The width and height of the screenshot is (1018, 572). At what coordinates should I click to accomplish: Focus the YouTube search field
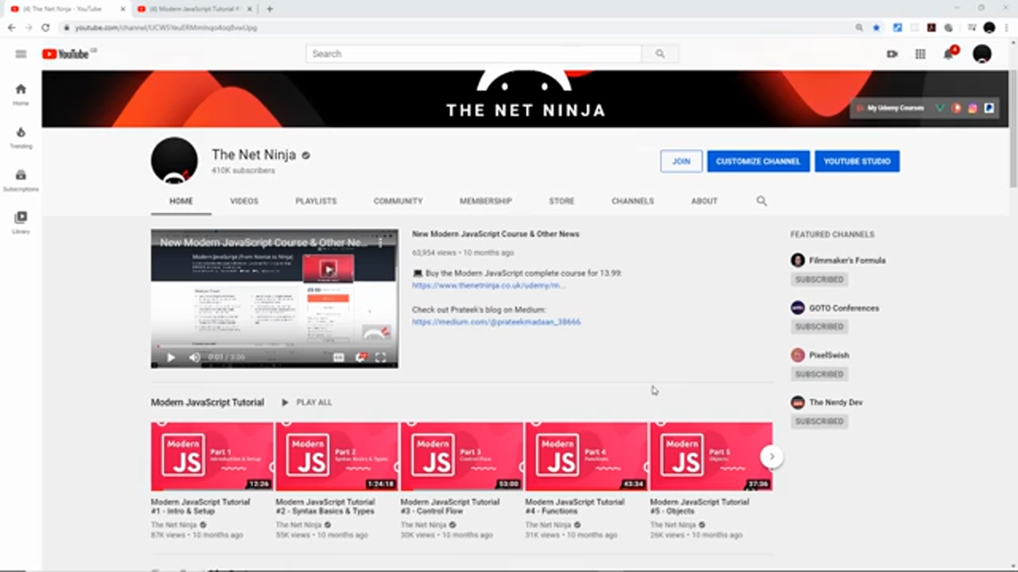point(474,54)
